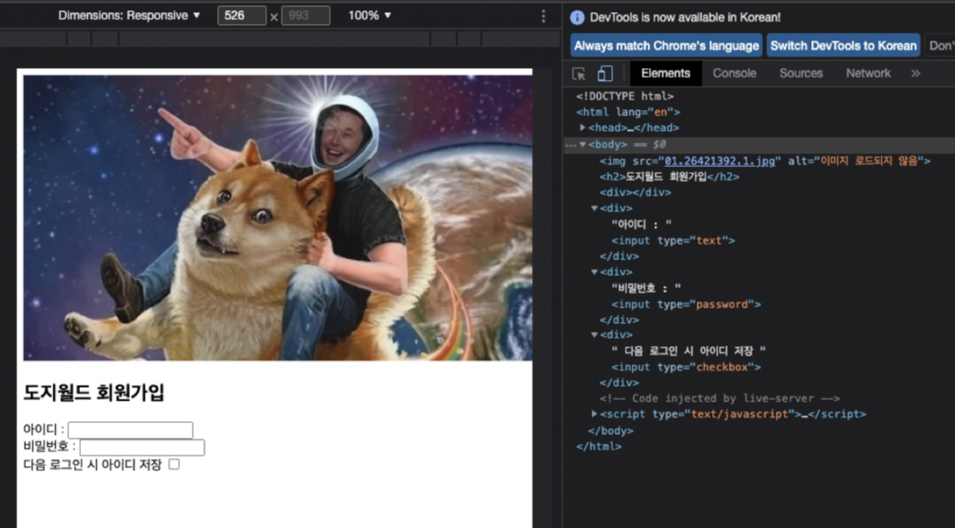Select the input type="password" row
The width and height of the screenshot is (955, 528).
pyautogui.click(x=685, y=305)
